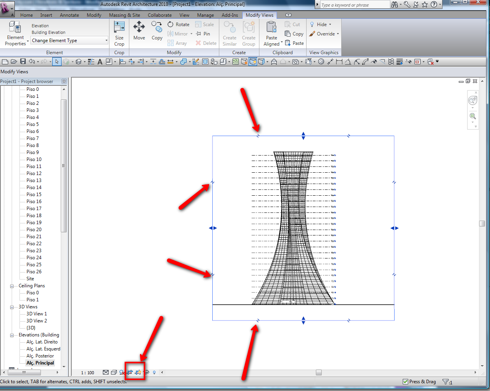
Task: Open the Collaborate tab
Action: [x=160, y=15]
